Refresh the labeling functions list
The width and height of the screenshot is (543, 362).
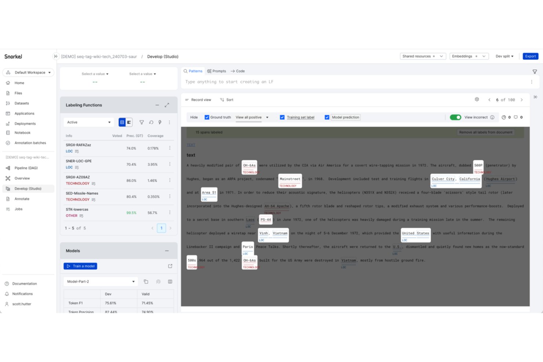[x=151, y=123]
